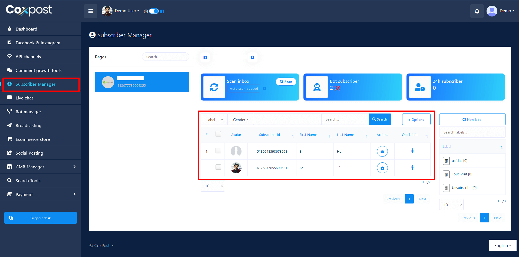Delete the asfdas label
The height and width of the screenshot is (257, 519).
(x=446, y=161)
